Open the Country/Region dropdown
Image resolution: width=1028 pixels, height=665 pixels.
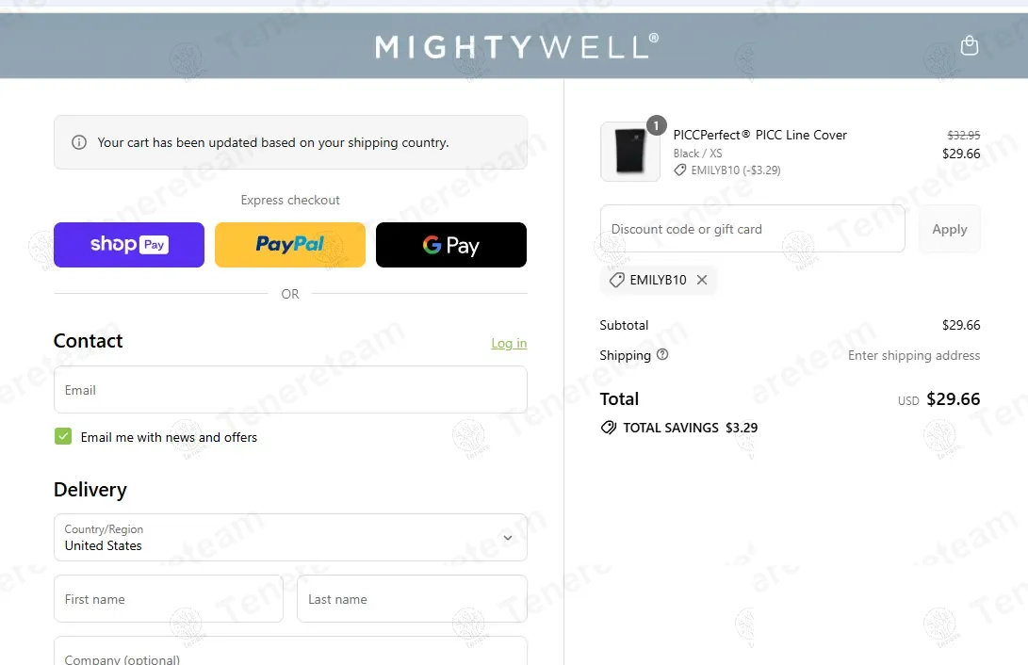coord(290,537)
